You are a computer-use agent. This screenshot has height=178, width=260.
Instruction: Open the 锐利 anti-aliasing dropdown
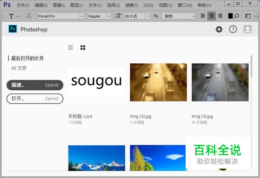coord(178,16)
